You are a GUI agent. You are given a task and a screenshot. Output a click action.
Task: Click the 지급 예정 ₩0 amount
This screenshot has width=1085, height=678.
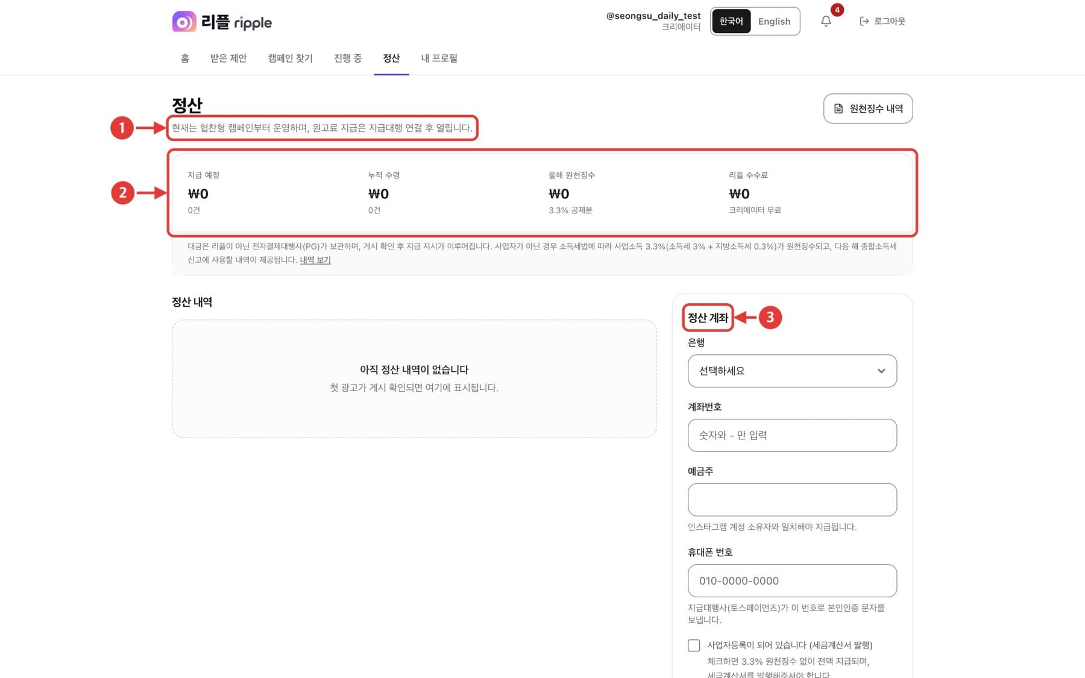point(198,193)
